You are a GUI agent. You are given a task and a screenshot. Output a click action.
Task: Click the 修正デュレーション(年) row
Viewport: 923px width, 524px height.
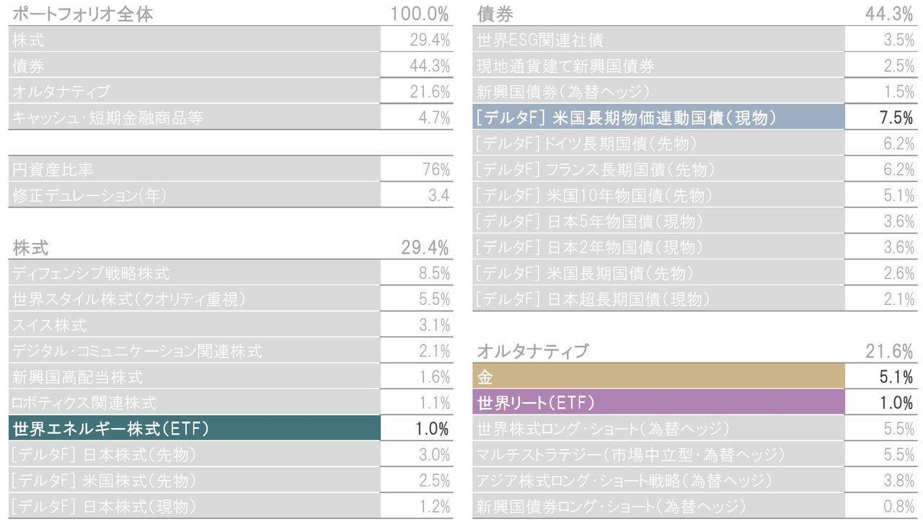[x=231, y=195]
